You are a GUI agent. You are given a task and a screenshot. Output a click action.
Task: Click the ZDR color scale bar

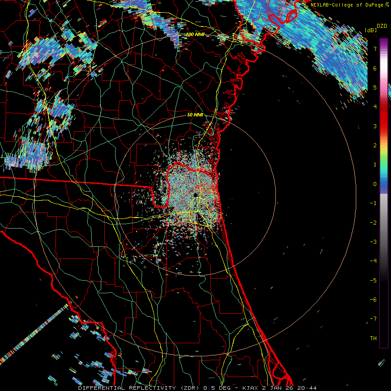384,193
